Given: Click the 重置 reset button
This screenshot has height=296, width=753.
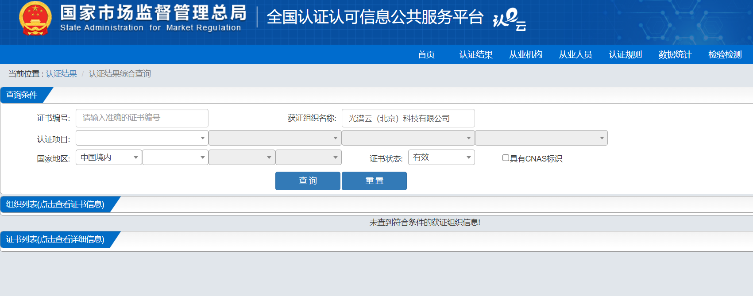Looking at the screenshot, I should (x=374, y=181).
